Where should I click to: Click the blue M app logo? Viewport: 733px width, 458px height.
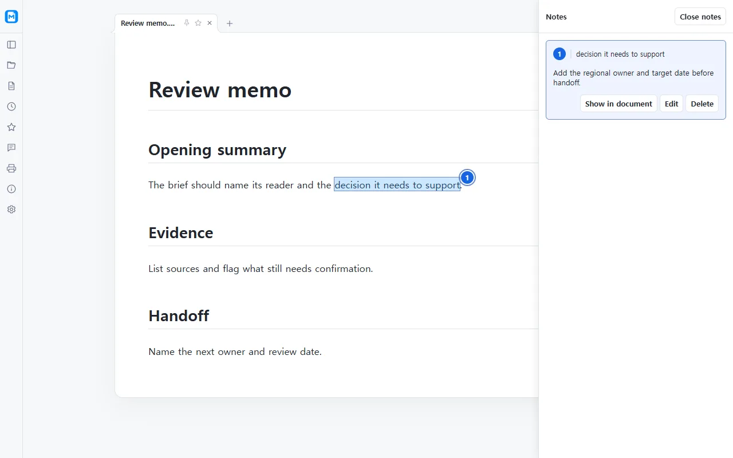(x=11, y=17)
